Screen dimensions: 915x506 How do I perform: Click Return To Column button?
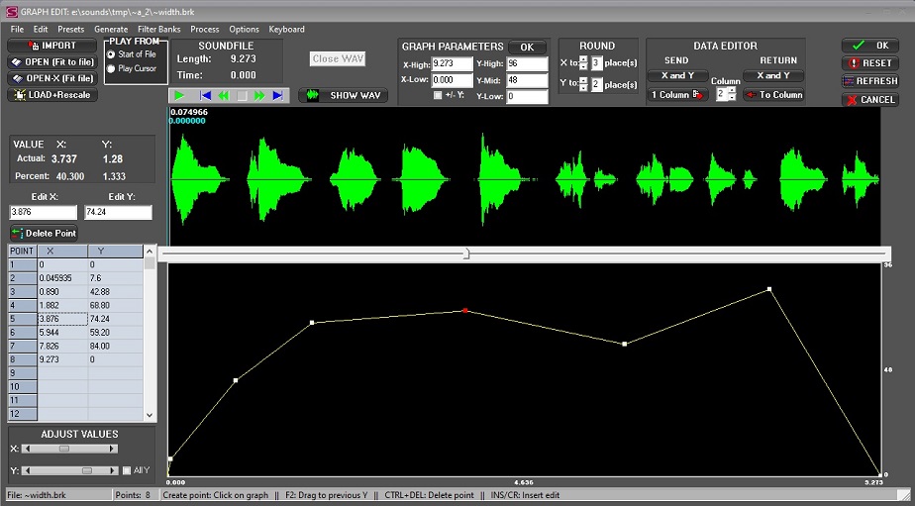(773, 94)
